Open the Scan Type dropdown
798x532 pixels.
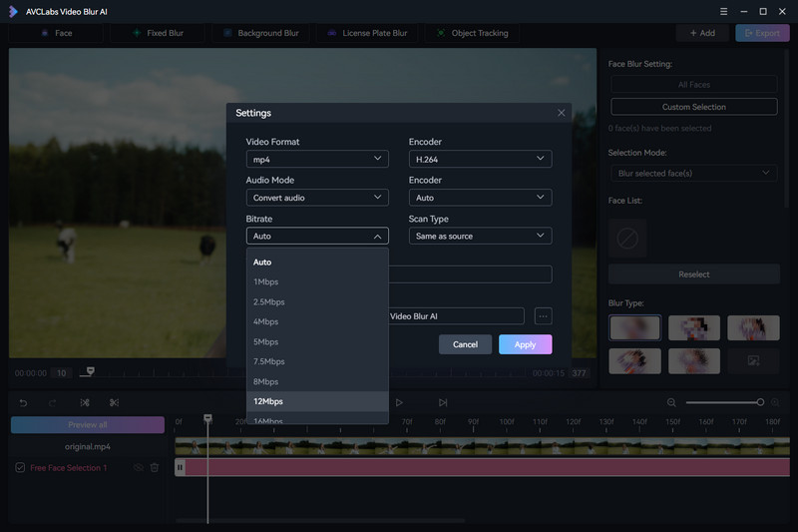[480, 236]
